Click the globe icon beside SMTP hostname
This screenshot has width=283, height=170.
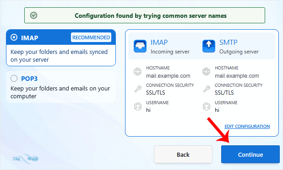coord(206,71)
